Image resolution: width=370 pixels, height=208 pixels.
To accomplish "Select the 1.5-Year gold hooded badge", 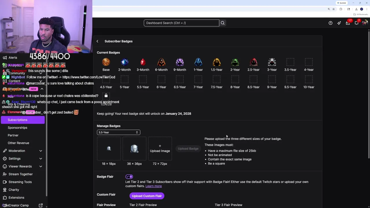I will pos(217,62).
